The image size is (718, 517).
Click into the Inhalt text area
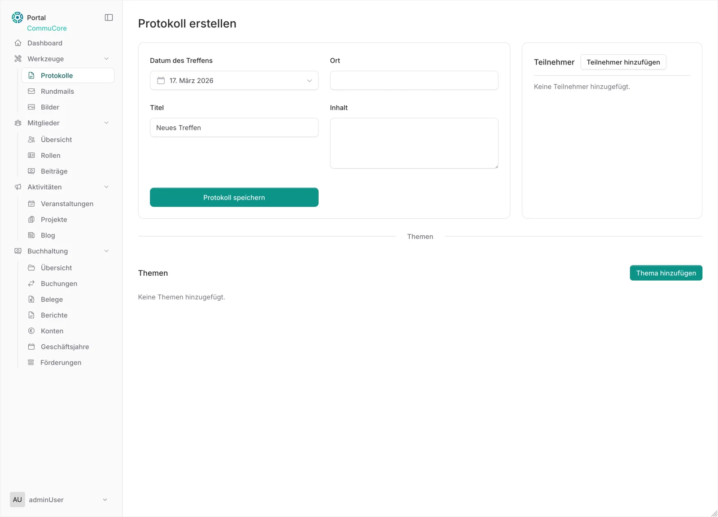point(414,143)
